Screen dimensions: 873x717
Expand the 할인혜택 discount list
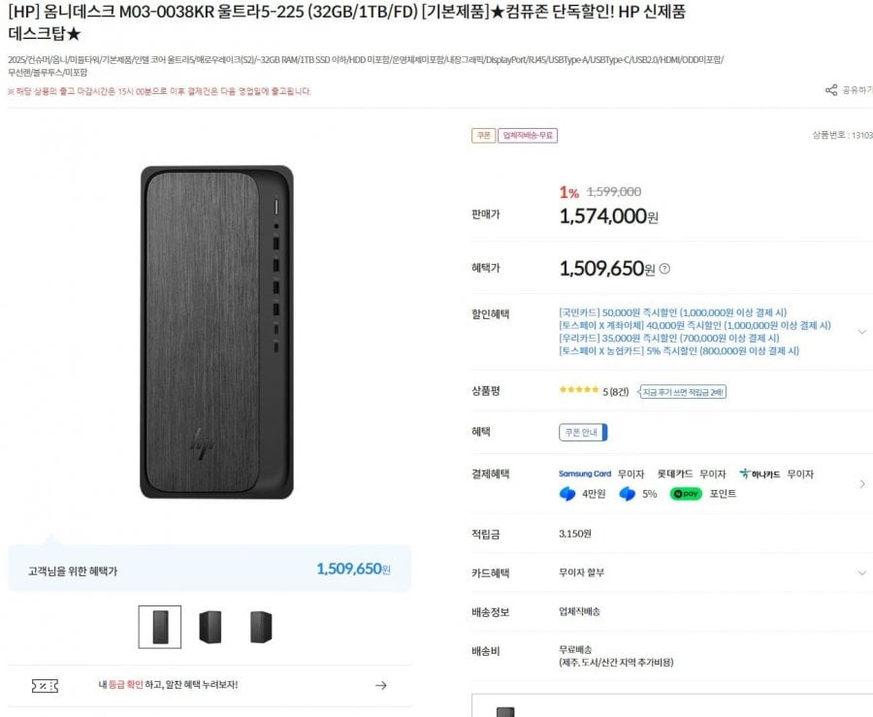pyautogui.click(x=861, y=332)
